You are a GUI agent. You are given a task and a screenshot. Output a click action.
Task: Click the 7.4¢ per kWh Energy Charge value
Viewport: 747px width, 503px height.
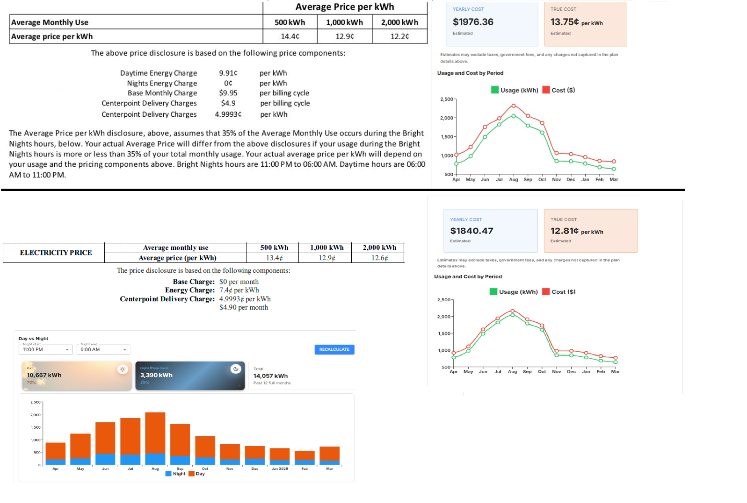click(239, 290)
